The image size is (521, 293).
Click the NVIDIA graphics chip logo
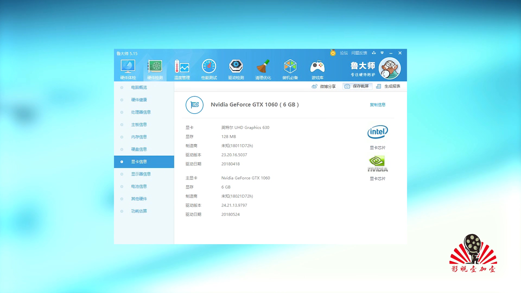pyautogui.click(x=377, y=164)
